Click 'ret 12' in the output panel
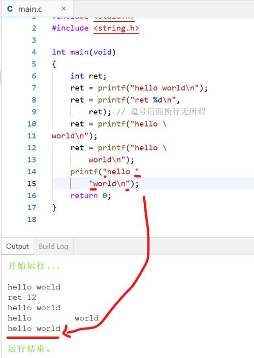The width and height of the screenshot is (254, 358). tap(22, 297)
